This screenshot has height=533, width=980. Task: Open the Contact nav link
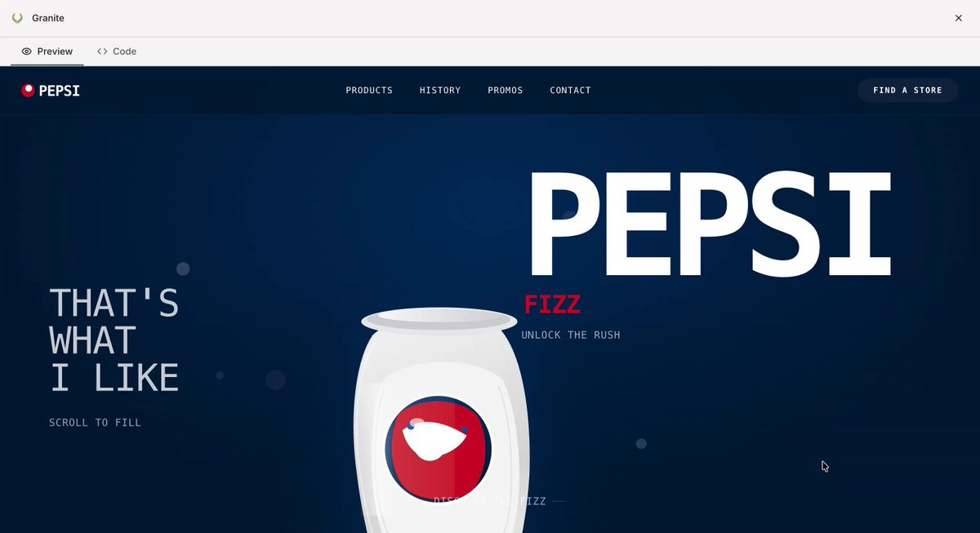click(570, 91)
